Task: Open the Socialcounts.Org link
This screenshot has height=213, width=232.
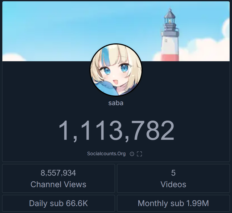Action: [x=106, y=154]
